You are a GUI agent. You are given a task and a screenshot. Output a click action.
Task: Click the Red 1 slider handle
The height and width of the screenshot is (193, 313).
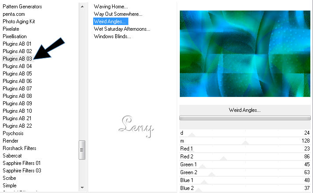click(191, 149)
